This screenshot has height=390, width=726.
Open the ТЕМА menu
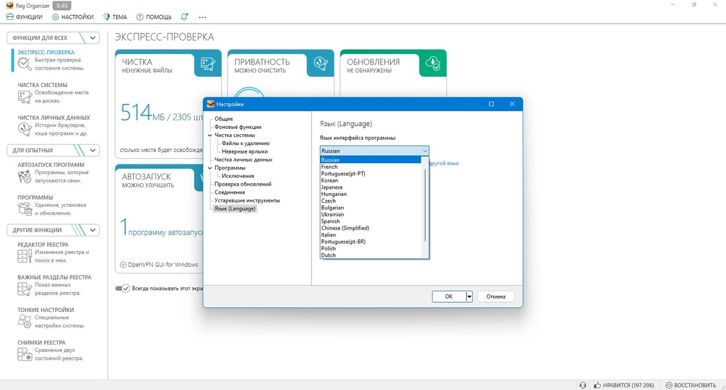pyautogui.click(x=115, y=17)
